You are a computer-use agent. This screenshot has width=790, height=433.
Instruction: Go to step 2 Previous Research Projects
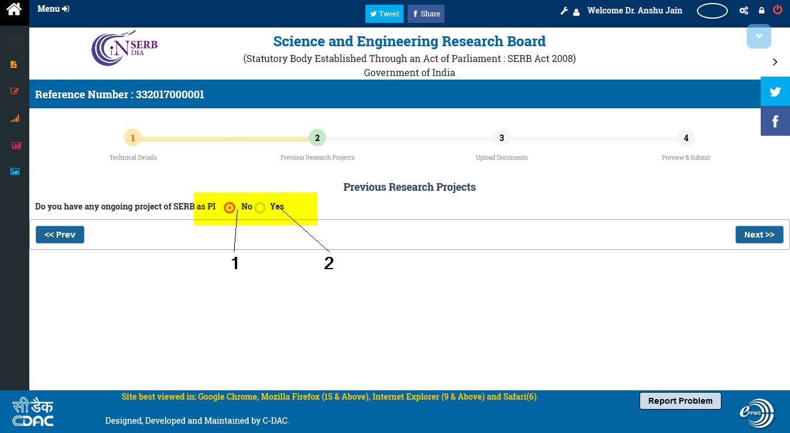317,138
